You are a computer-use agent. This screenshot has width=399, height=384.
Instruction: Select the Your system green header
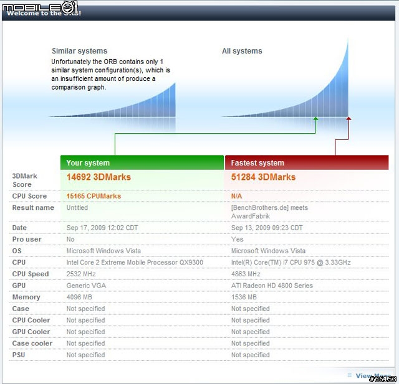click(x=142, y=162)
